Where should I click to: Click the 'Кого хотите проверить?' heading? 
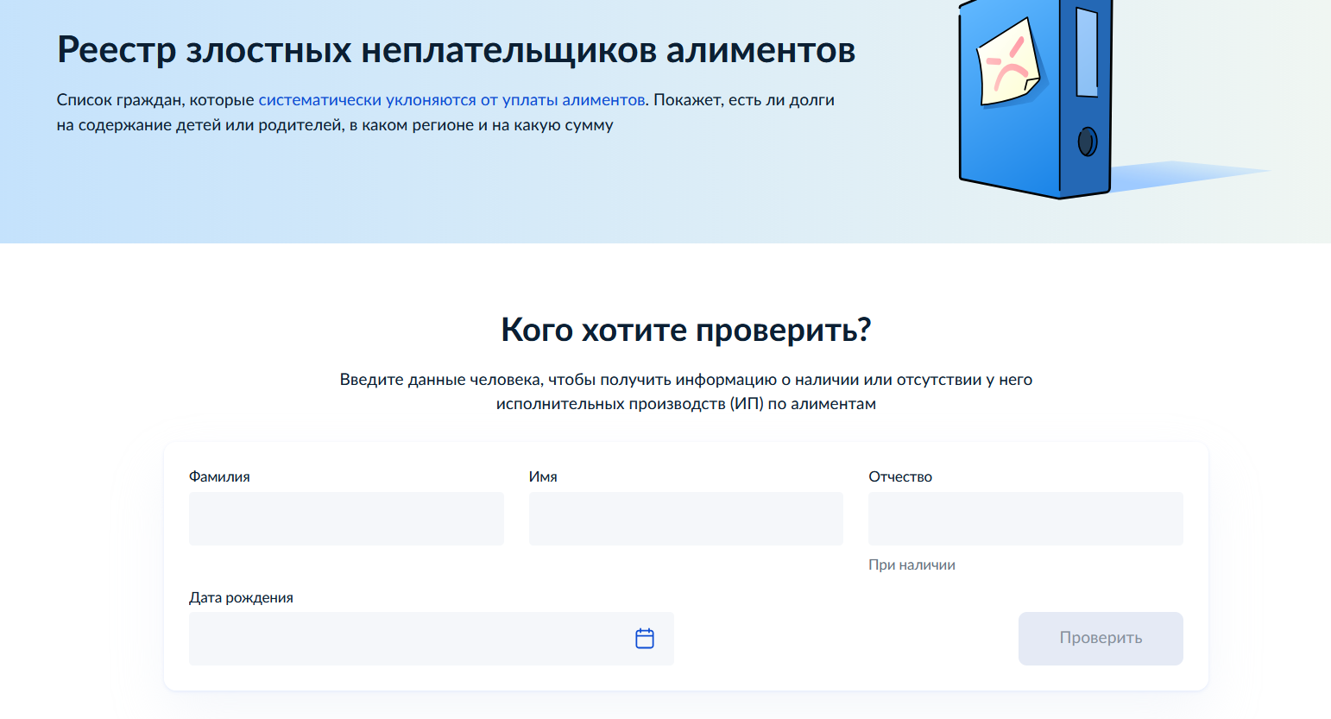(685, 330)
